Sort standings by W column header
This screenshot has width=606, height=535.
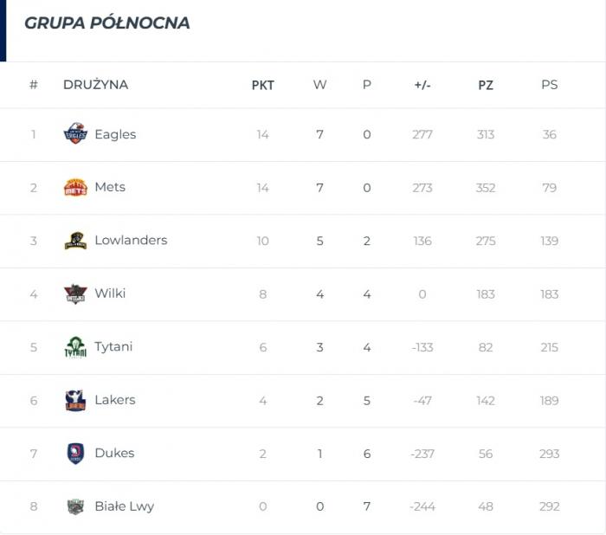click(x=319, y=85)
